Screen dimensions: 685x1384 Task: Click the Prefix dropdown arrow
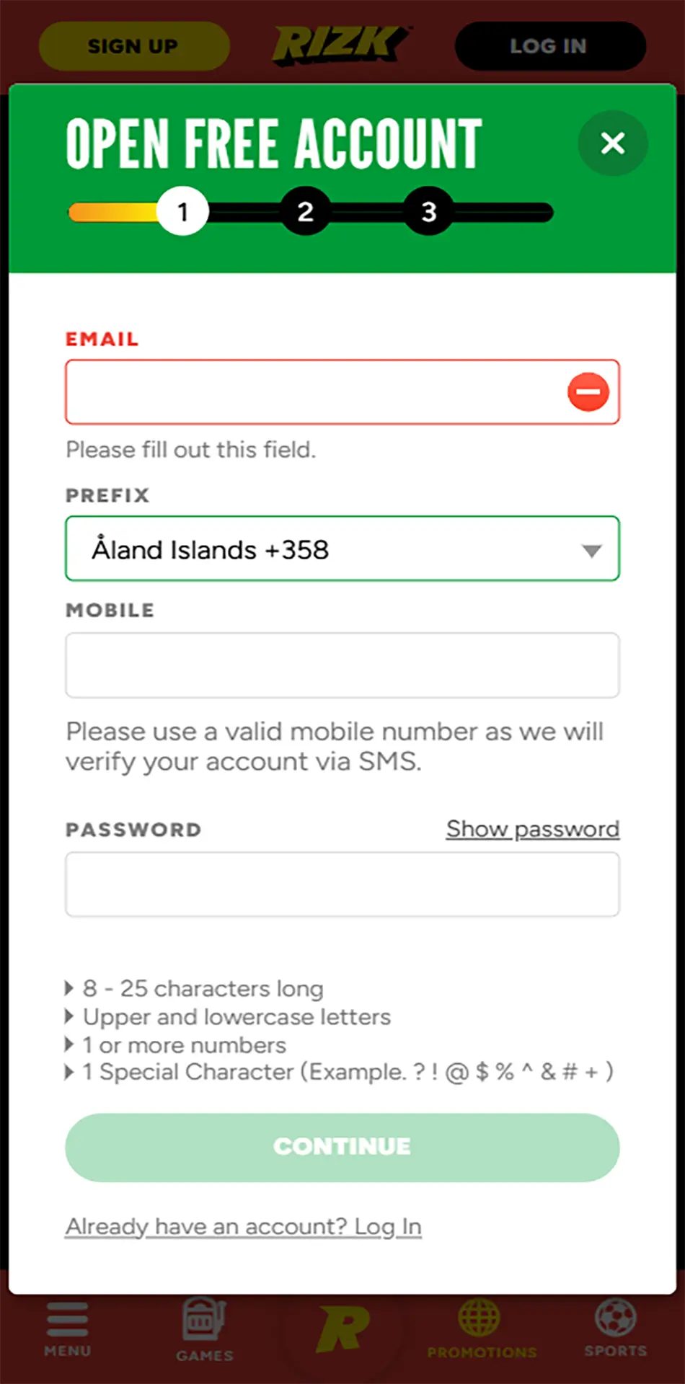pos(592,551)
